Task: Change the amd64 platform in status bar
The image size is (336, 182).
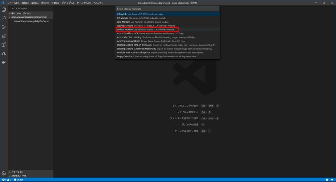Action: click(x=19, y=180)
